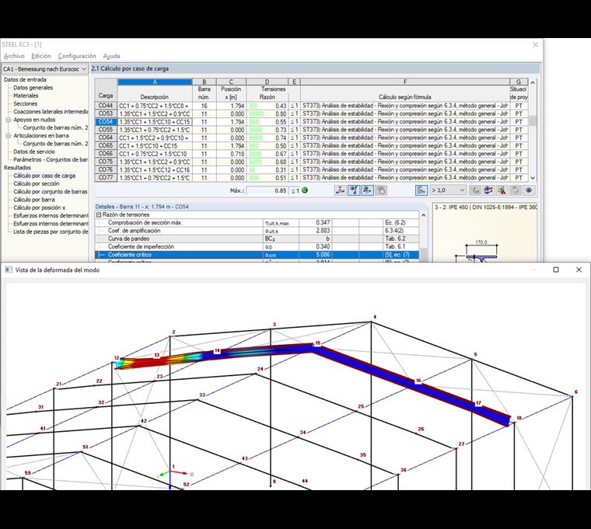Viewport: 591px width, 529px height.
Task: Select the CO77 load row header
Action: click(x=106, y=178)
